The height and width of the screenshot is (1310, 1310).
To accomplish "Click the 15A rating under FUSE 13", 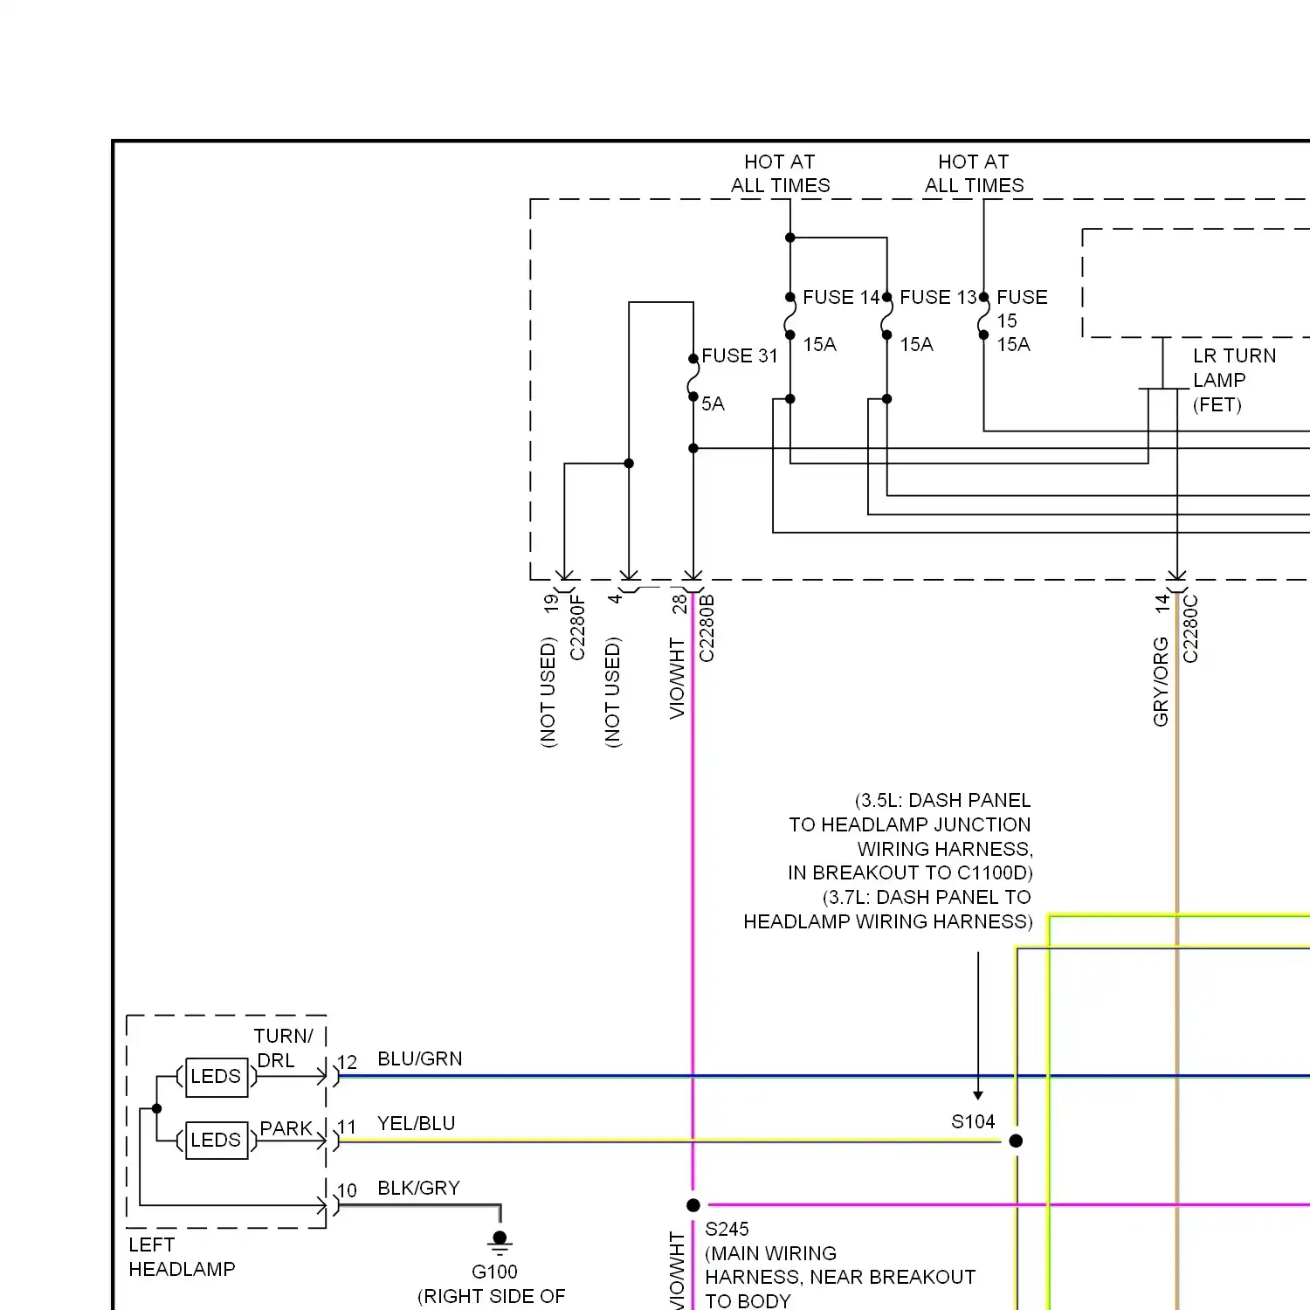I will tap(916, 344).
